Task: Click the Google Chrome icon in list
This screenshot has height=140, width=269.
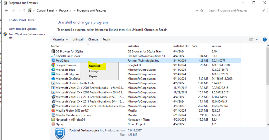Action: (53, 65)
